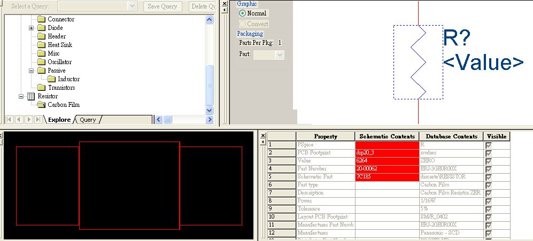Click the next tab arrow
Screen dimensions: 533x241
tap(28, 120)
